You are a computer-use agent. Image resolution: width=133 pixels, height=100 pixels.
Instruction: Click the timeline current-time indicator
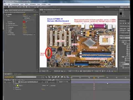[94, 78]
